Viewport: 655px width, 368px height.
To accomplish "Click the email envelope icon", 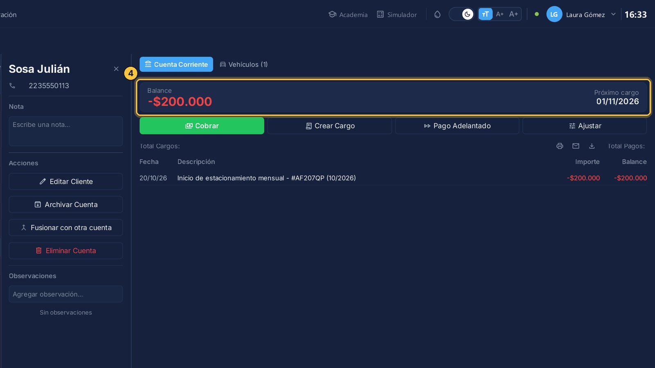I will click(x=576, y=146).
